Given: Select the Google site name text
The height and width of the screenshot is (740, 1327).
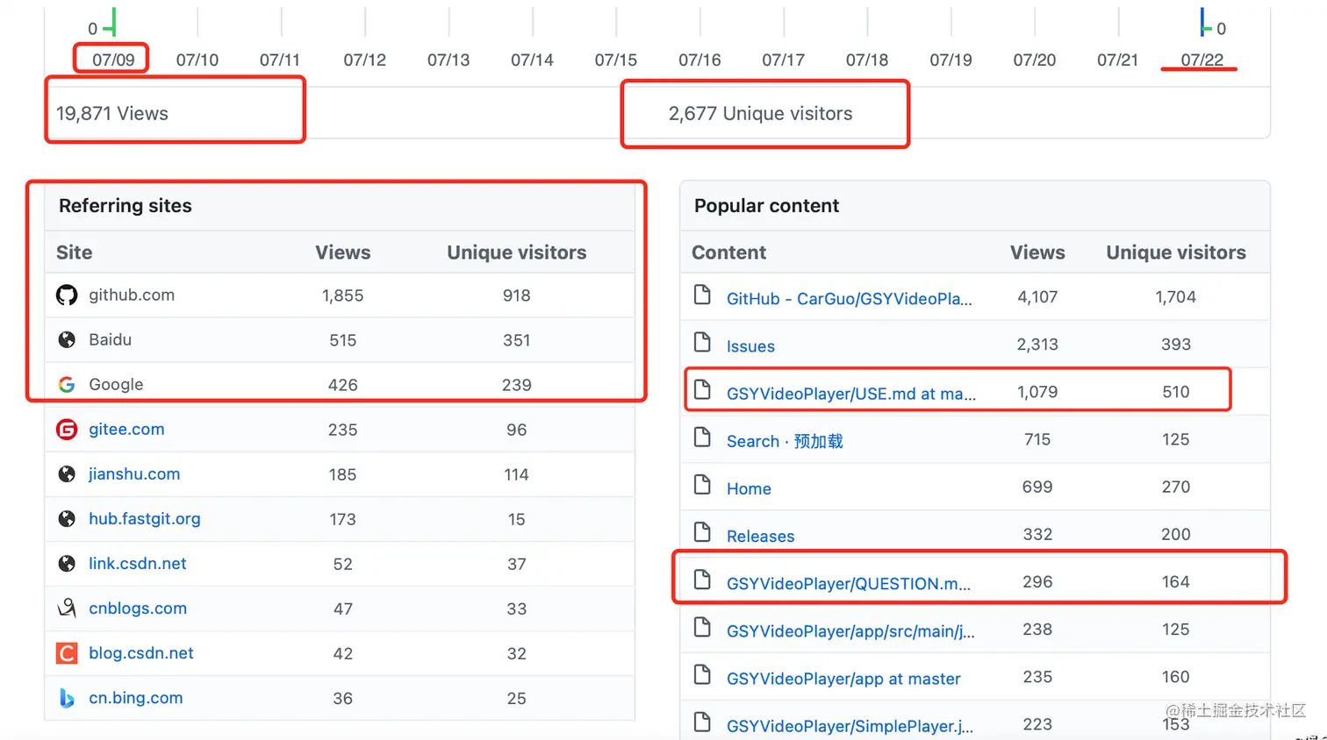Looking at the screenshot, I should coord(116,385).
